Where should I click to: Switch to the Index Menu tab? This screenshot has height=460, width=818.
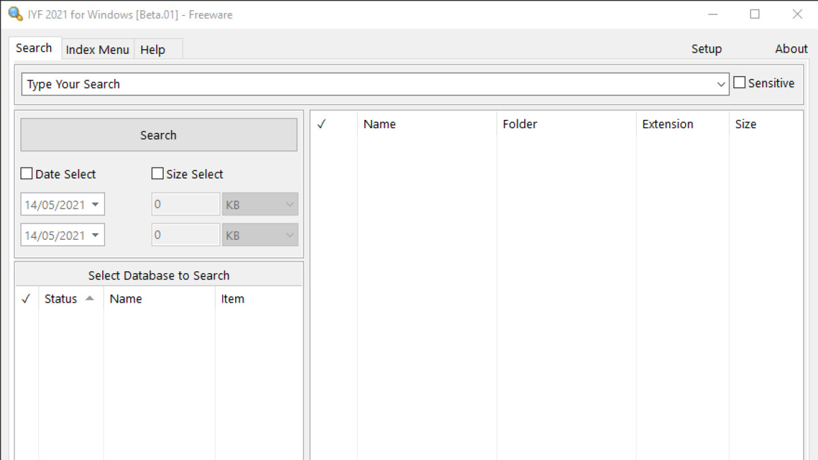[97, 50]
